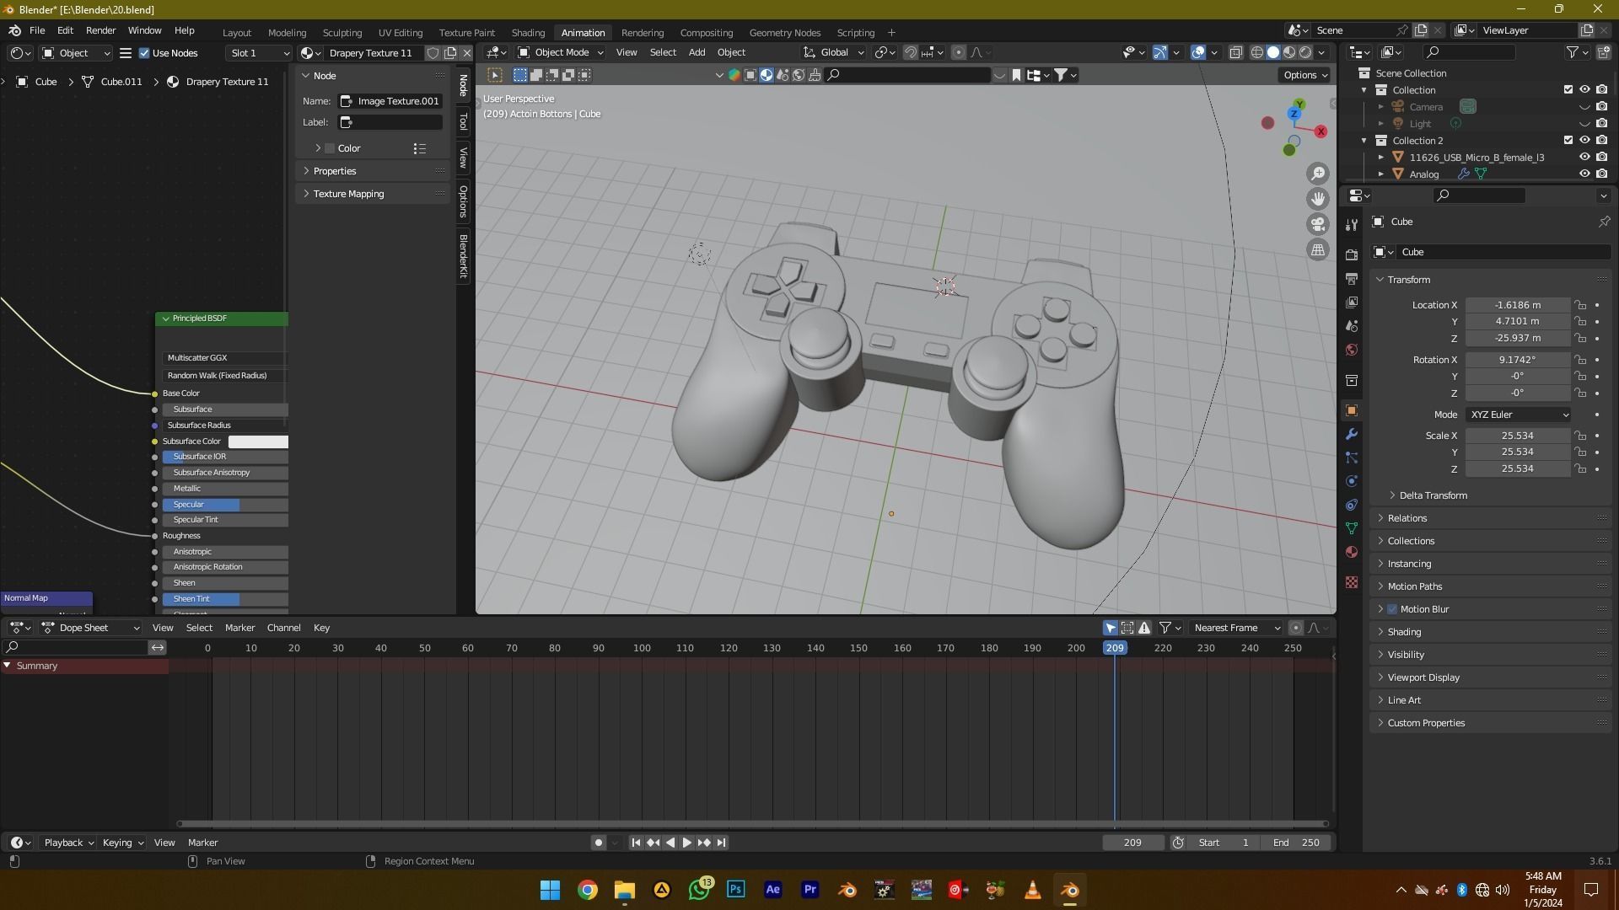Open the Material properties tab

click(1352, 552)
